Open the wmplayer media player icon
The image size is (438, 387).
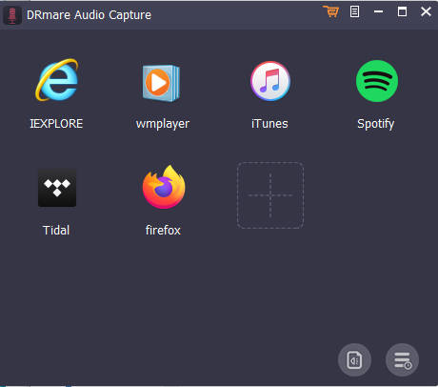click(161, 83)
